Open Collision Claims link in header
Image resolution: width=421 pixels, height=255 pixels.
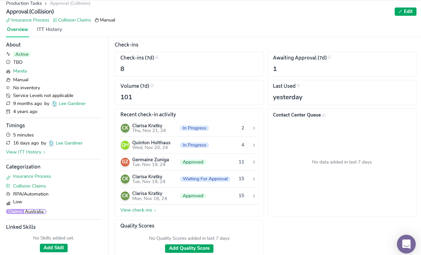[74, 20]
